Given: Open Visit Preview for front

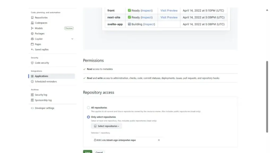Looking at the screenshot, I should coord(169,10).
